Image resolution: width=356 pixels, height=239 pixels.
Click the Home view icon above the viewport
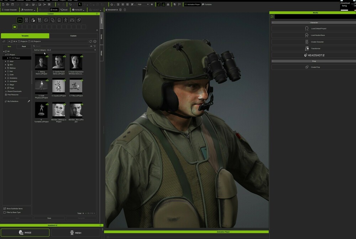pos(112,4)
